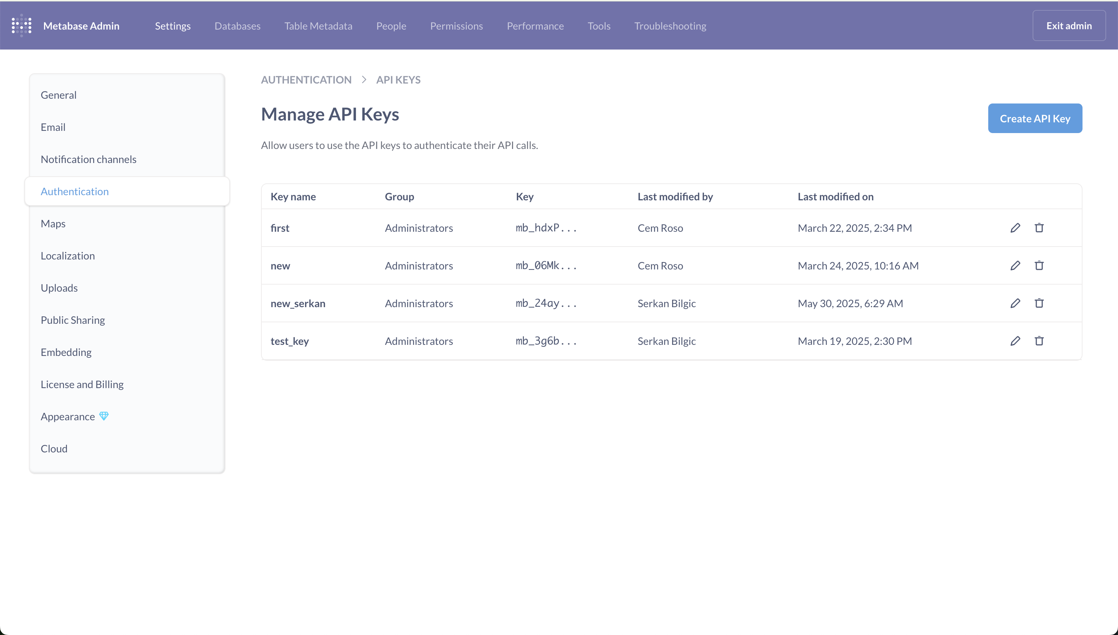
Task: Click the Create API Key button
Action: tap(1035, 118)
